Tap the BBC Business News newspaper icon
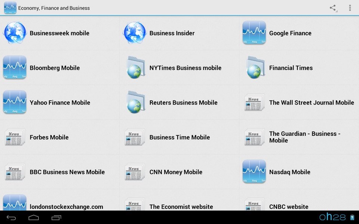Screen dimensions: 359x224 (x=15, y=172)
